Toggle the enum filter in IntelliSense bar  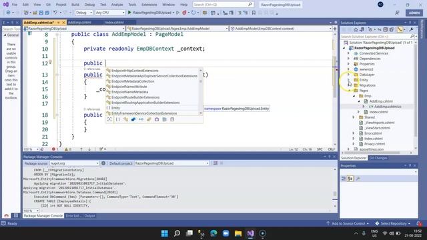pyautogui.click(x=149, y=119)
